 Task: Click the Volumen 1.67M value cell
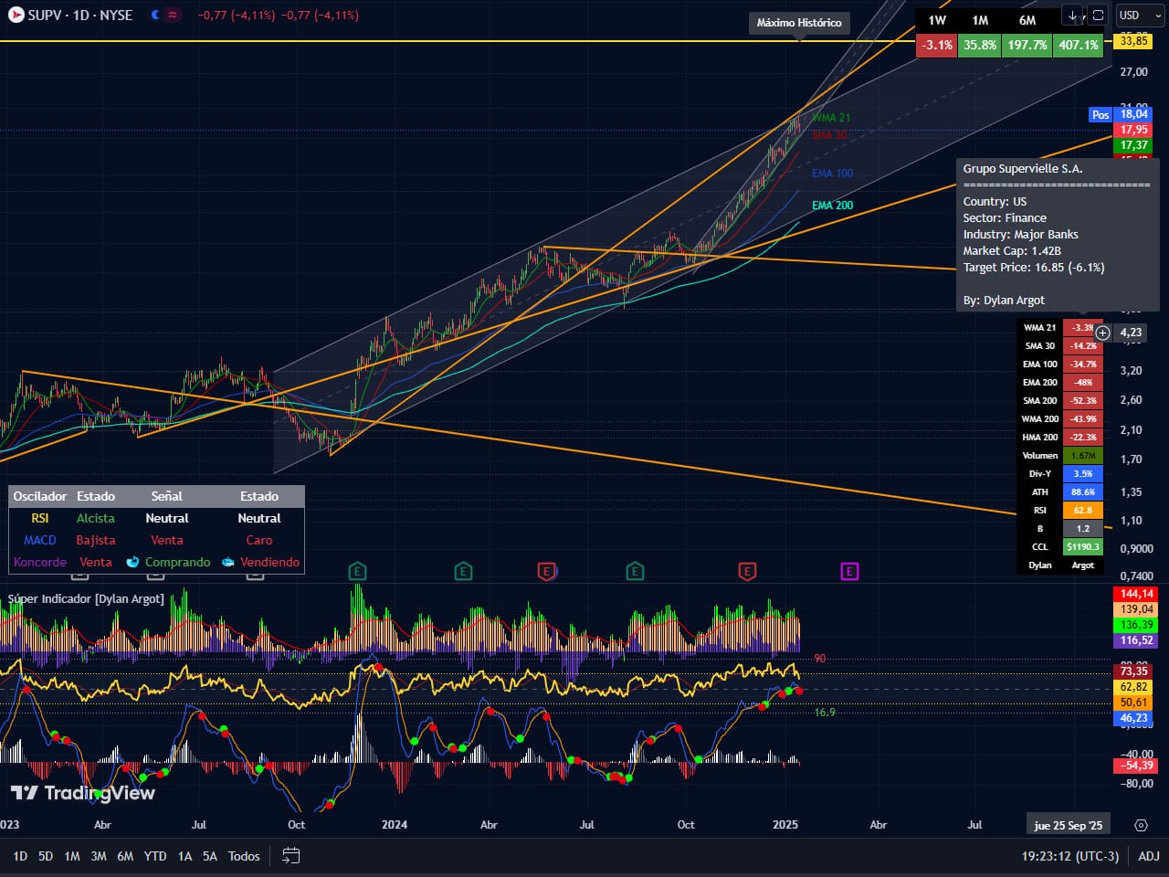(x=1083, y=455)
